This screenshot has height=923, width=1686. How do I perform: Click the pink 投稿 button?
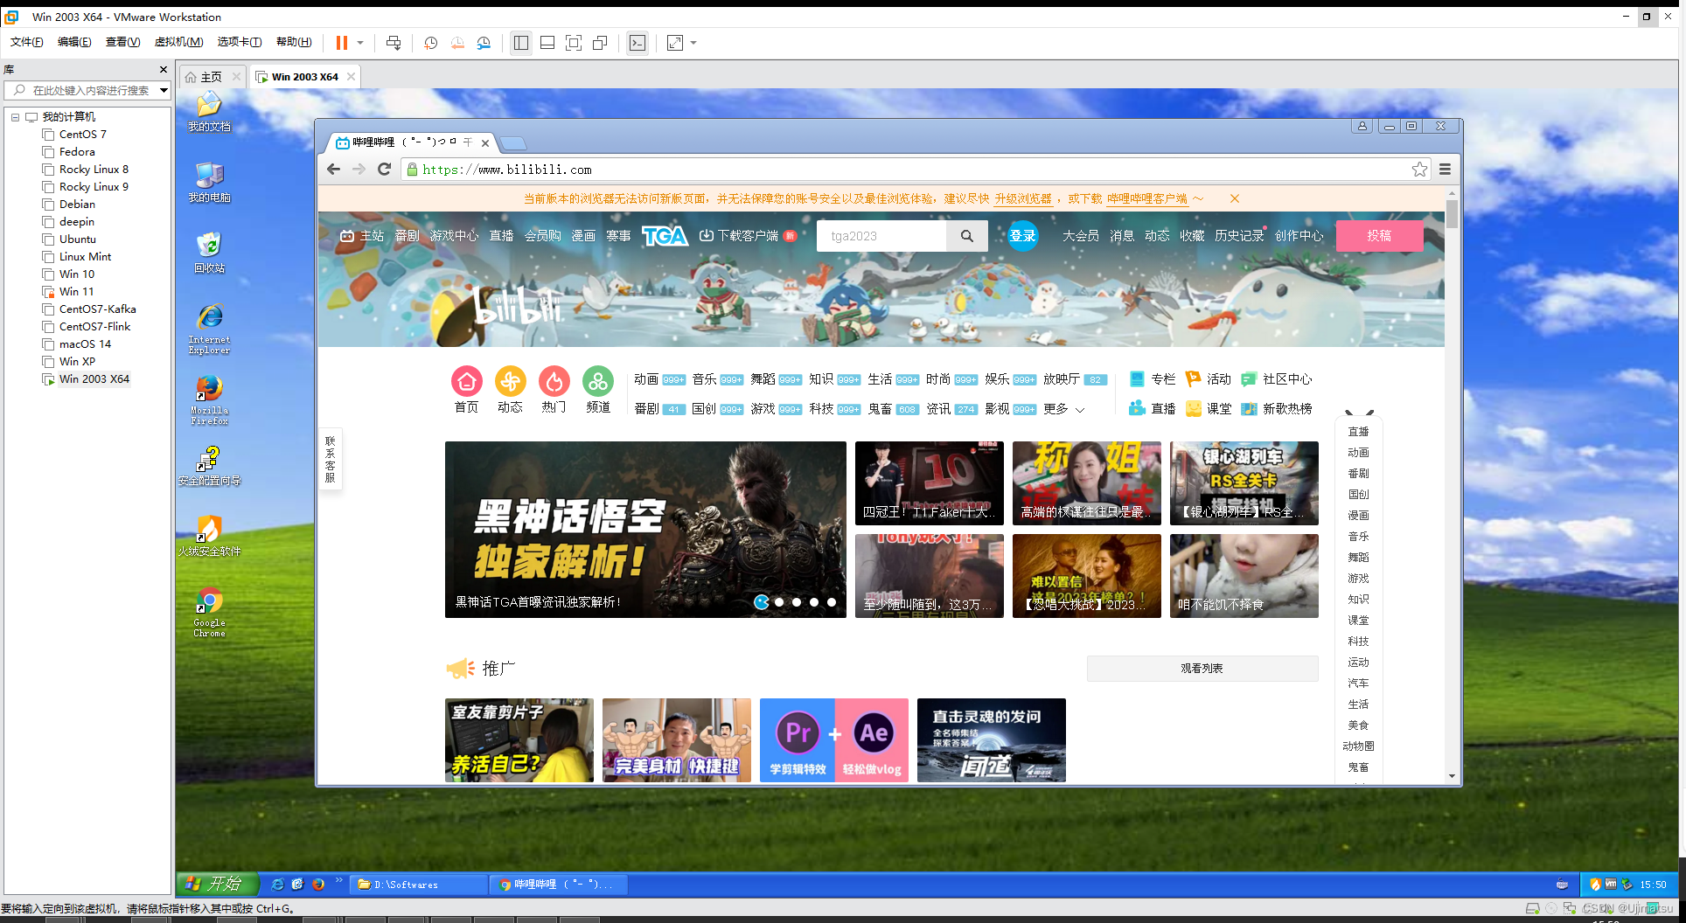(x=1379, y=236)
